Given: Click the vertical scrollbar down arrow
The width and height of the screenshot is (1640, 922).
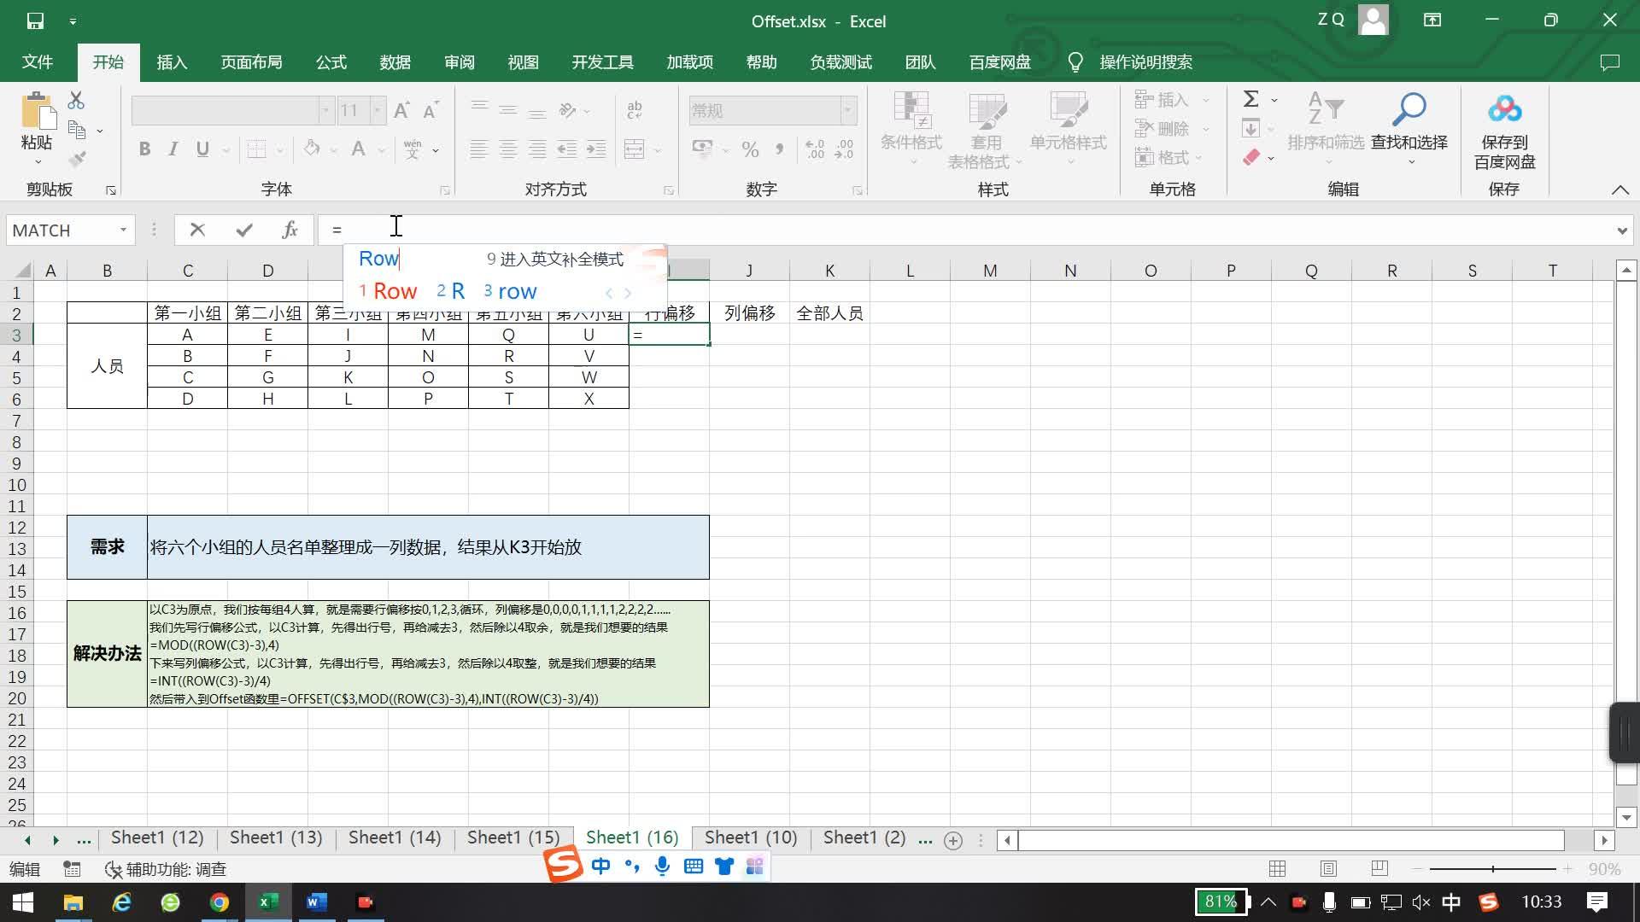Looking at the screenshot, I should (1626, 817).
